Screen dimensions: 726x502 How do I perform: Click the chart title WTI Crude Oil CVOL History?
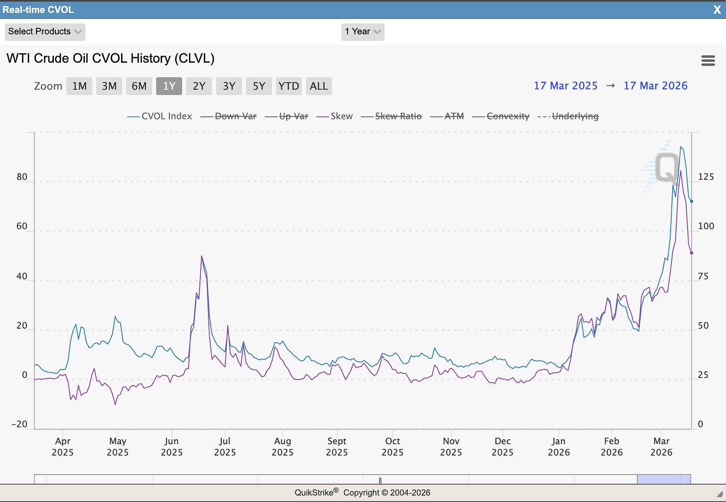point(110,58)
